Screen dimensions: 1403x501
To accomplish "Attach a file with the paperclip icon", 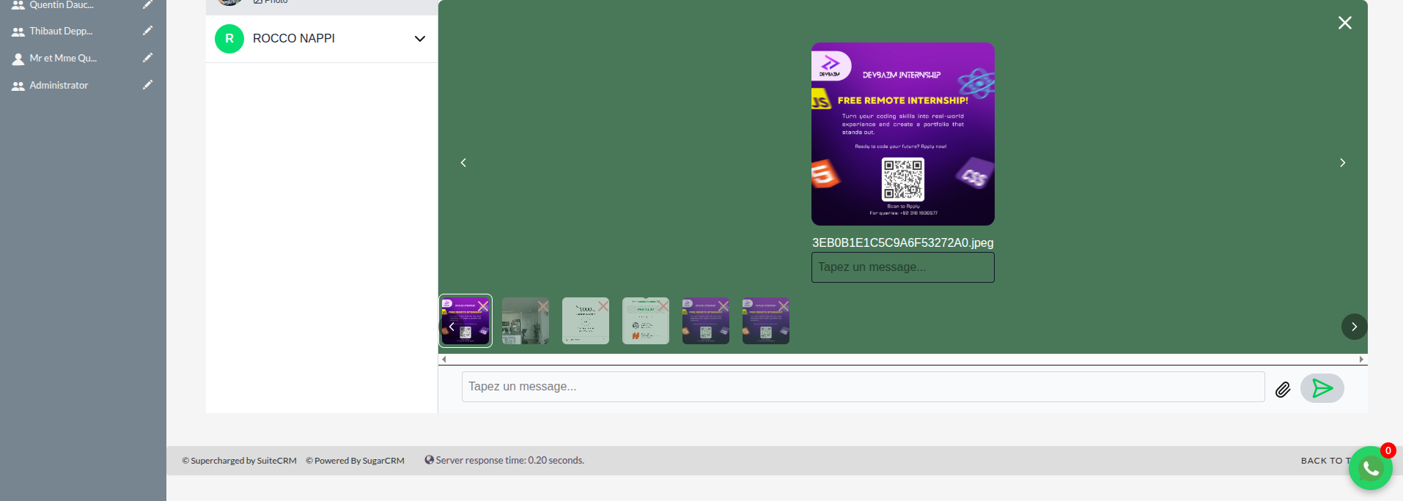I will click(1283, 390).
